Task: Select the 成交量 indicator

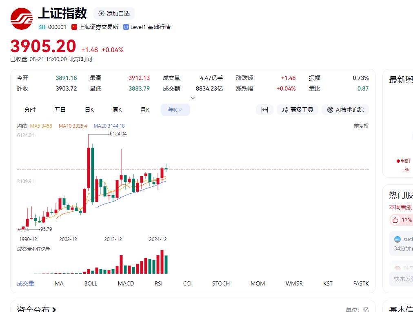Action: coord(26,283)
